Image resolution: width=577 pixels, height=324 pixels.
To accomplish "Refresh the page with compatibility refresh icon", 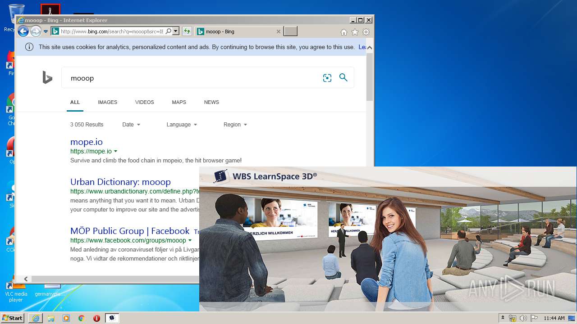I will click(187, 31).
